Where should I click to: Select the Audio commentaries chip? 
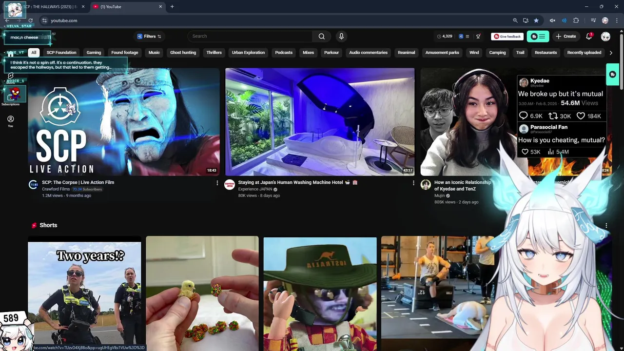[x=369, y=53]
